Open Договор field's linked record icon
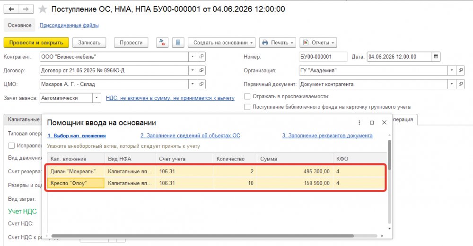 (201, 70)
